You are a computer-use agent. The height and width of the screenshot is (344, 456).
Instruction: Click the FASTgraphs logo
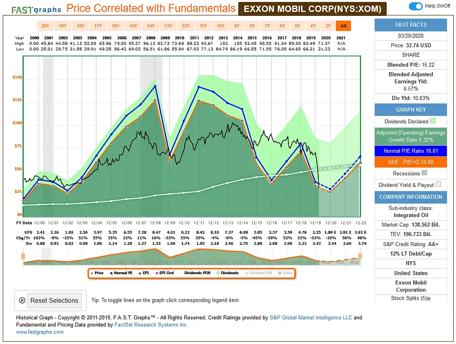[x=36, y=10]
